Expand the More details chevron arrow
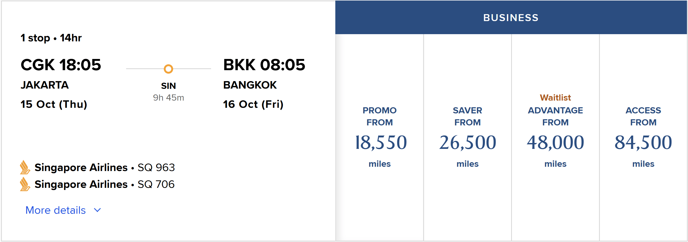This screenshot has height=242, width=688. [x=98, y=210]
